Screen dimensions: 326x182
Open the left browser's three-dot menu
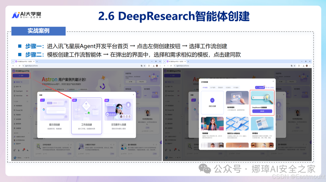pos(160,66)
